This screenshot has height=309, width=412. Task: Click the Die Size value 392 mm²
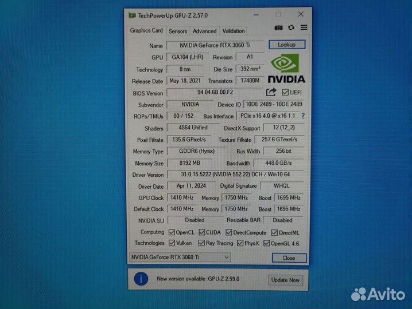(250, 69)
